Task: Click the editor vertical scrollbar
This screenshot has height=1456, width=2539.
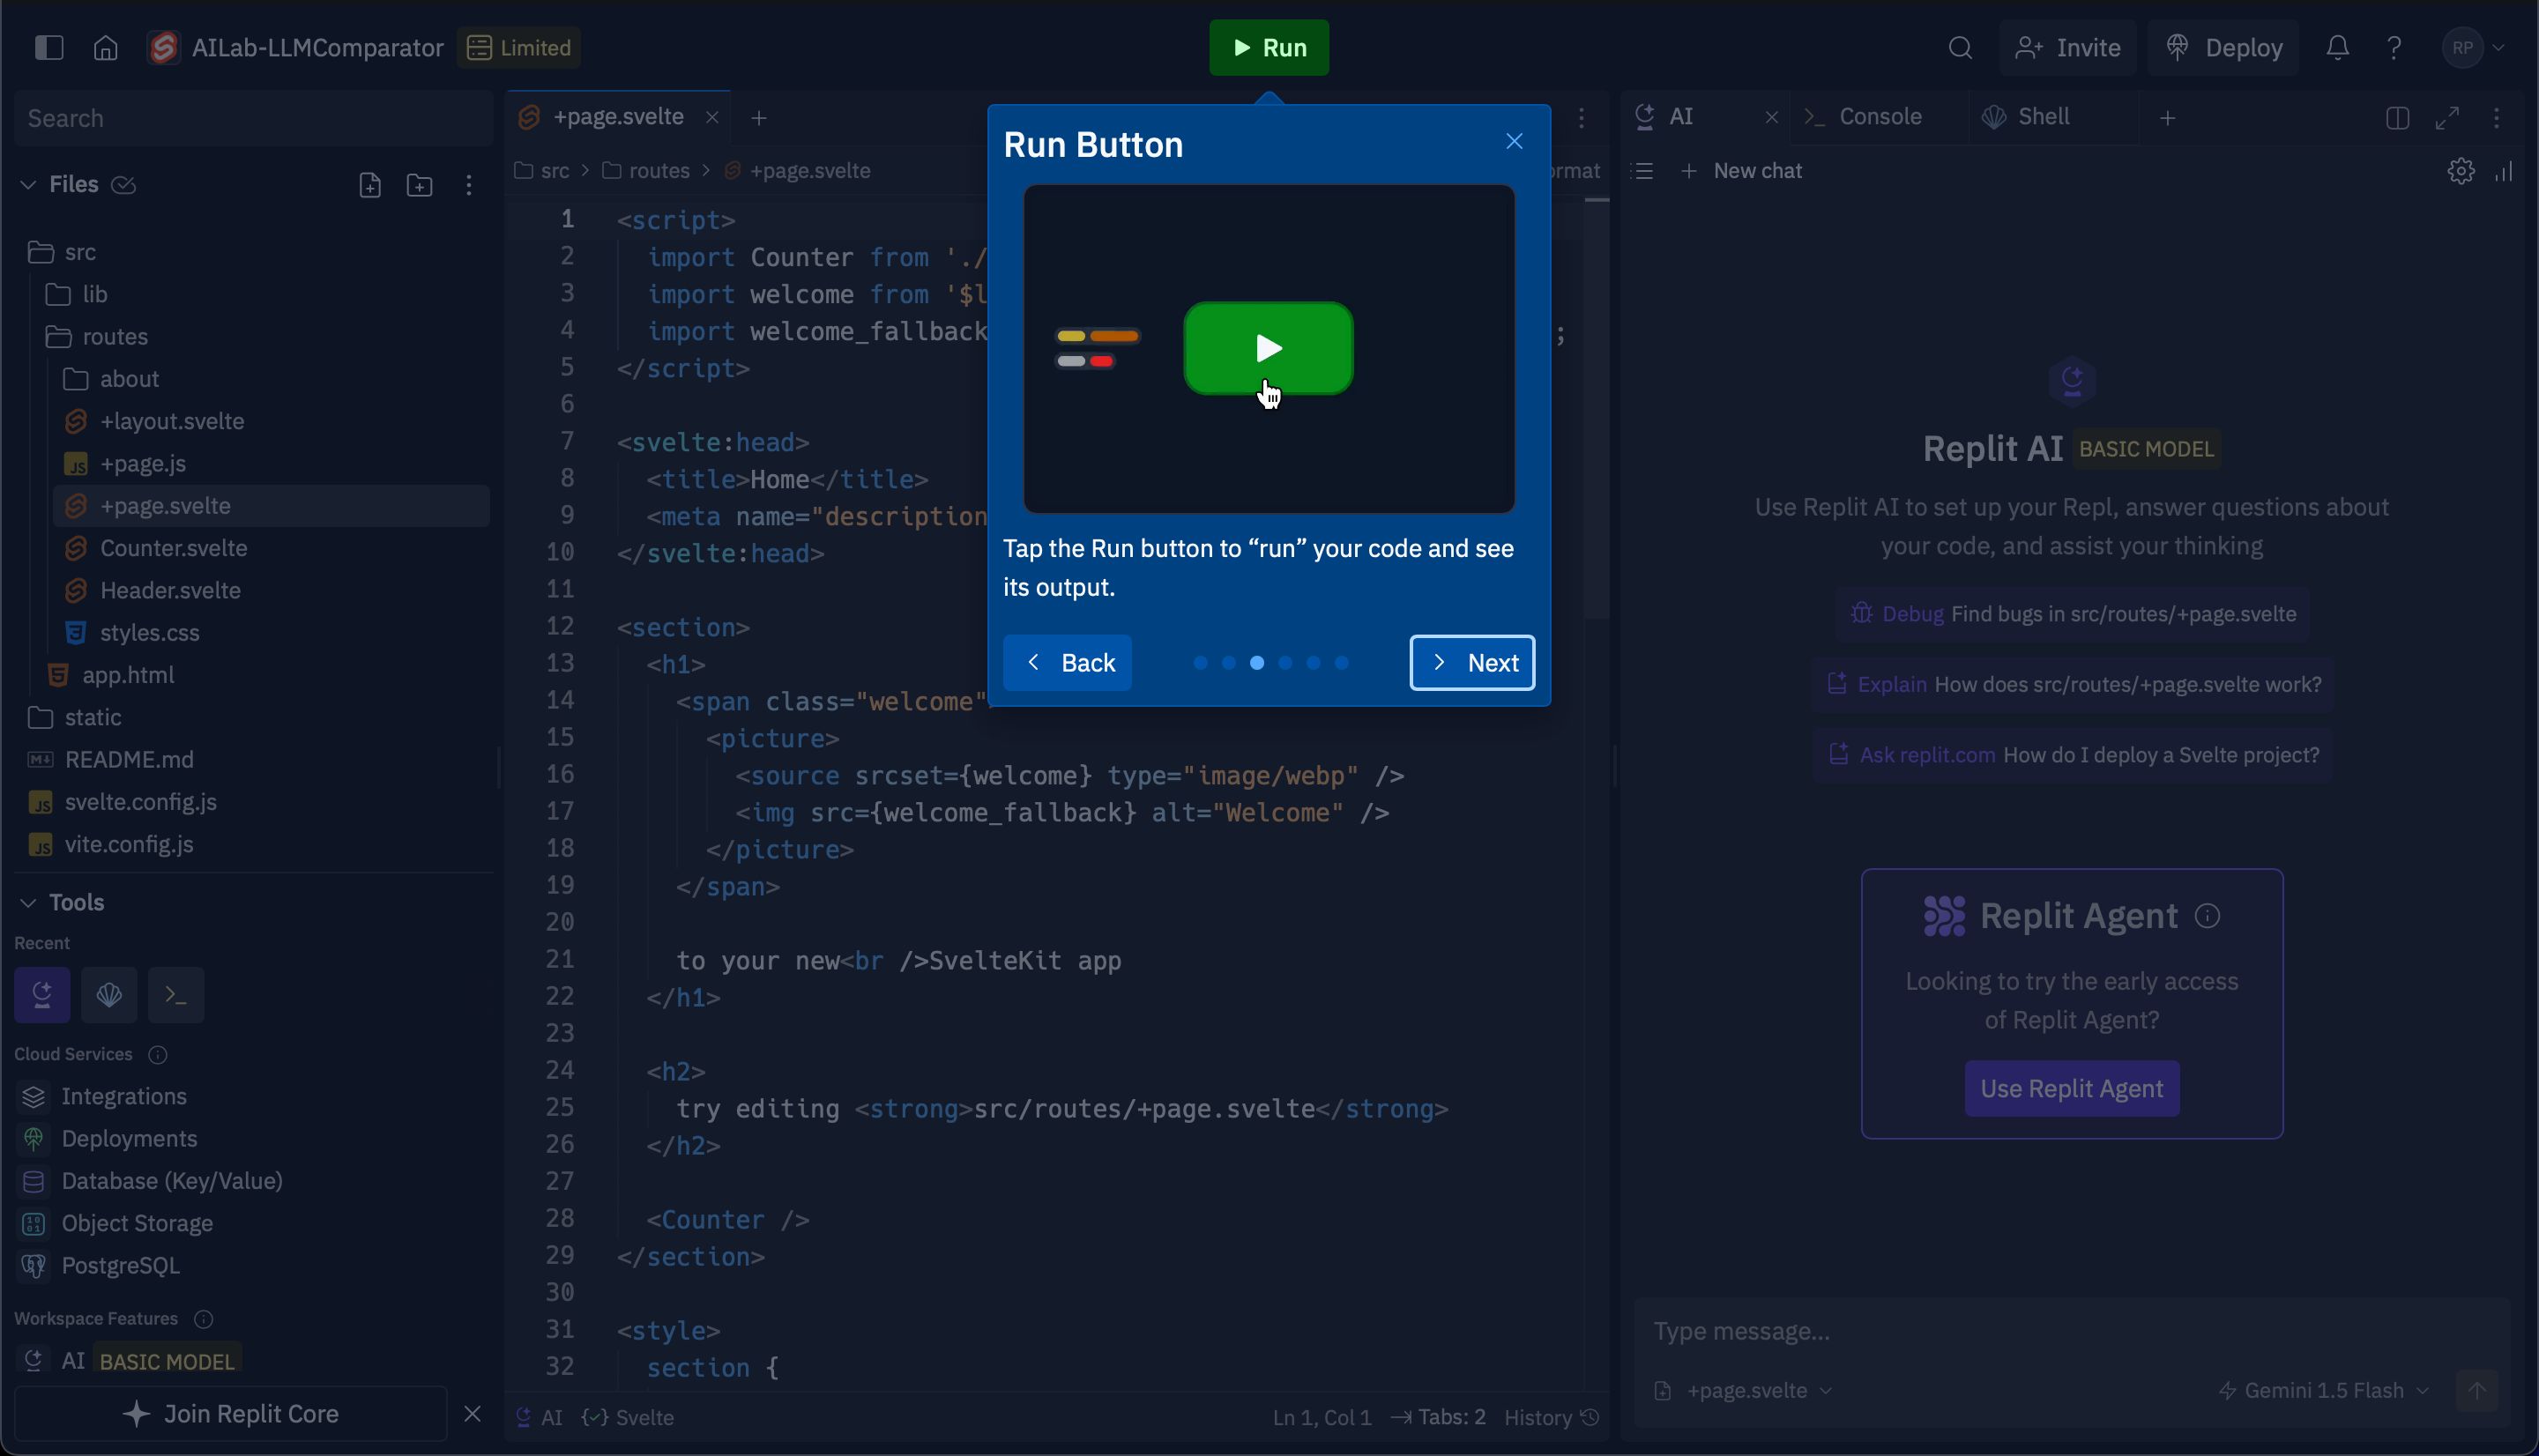Action: point(1597,410)
